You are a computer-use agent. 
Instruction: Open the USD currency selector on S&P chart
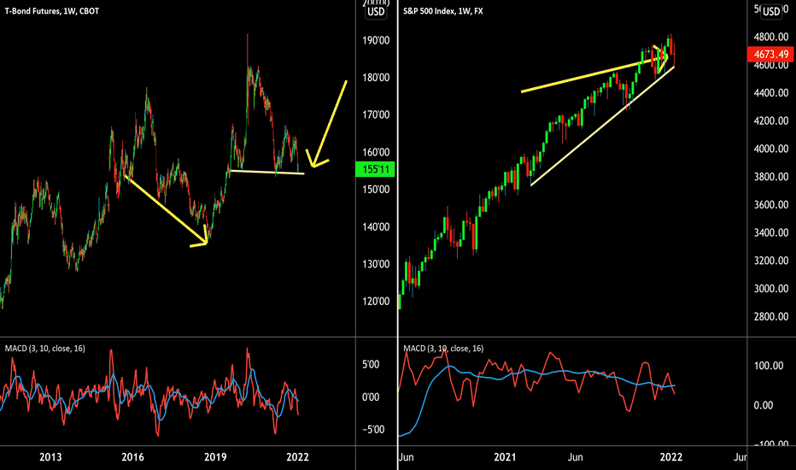point(771,12)
